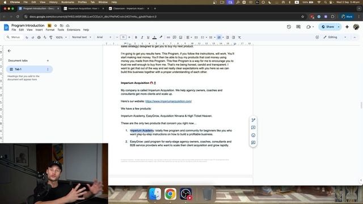Open the Edit menu in Docs

click(x=22, y=30)
